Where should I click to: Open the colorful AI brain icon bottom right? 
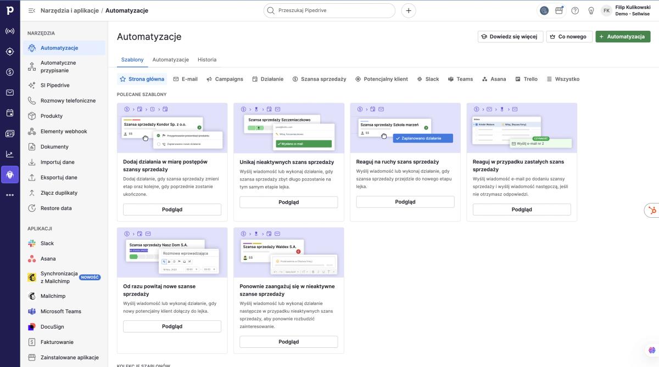652,351
